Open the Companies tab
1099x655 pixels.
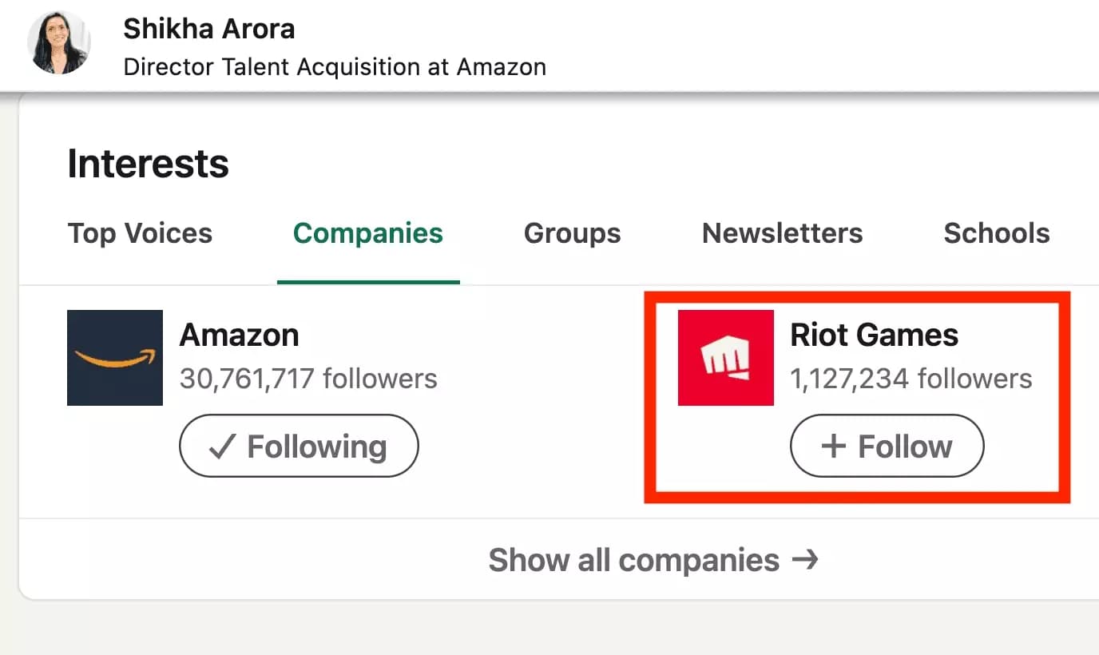(x=367, y=233)
